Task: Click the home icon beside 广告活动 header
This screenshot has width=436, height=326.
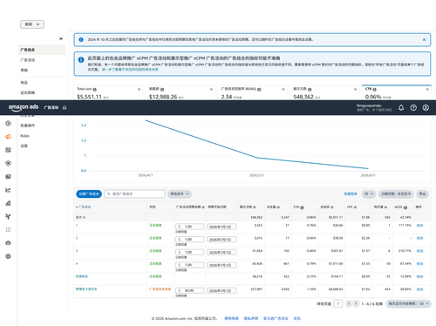Action: tap(65, 108)
